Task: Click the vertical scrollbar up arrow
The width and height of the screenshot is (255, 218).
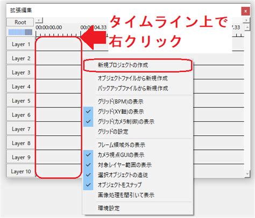Action: 247,27
